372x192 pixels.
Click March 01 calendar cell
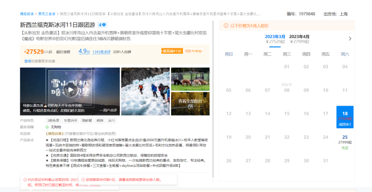[287, 67]
